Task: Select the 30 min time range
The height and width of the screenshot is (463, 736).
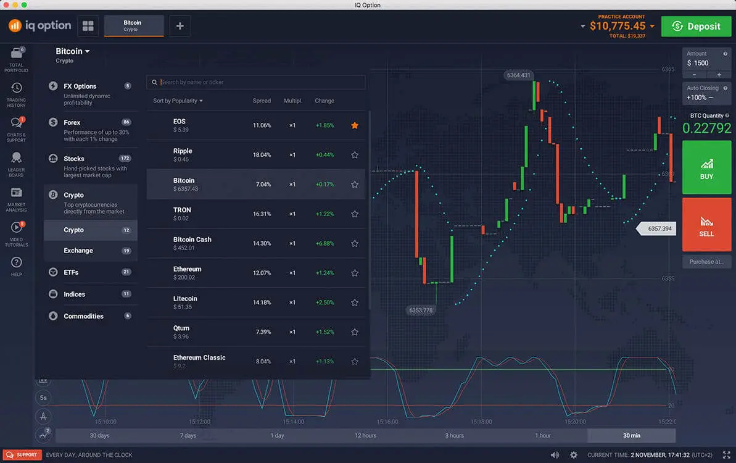Action: [x=631, y=435]
